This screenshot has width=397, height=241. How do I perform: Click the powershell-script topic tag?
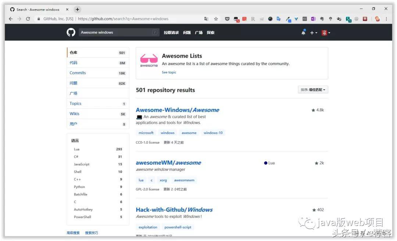[x=178, y=227]
